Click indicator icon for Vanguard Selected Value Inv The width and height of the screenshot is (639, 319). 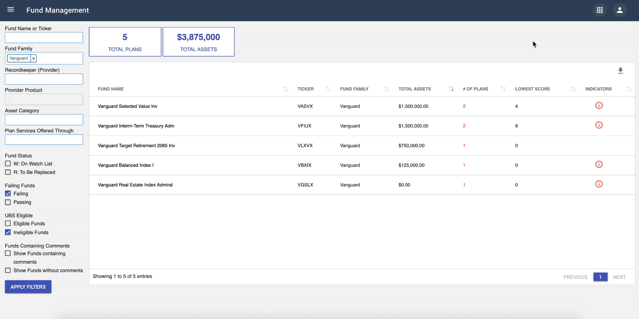[x=599, y=105]
